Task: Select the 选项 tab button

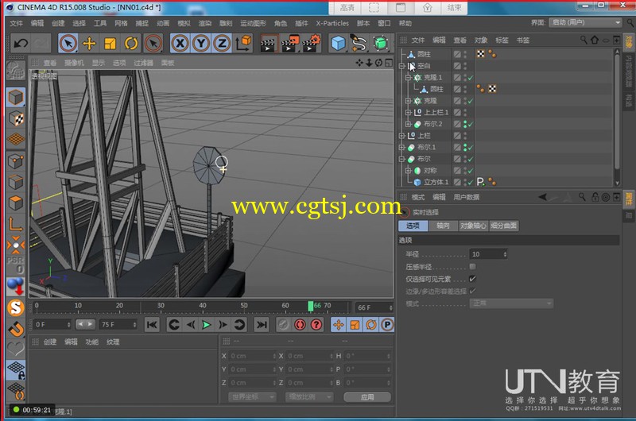Action: pos(413,226)
